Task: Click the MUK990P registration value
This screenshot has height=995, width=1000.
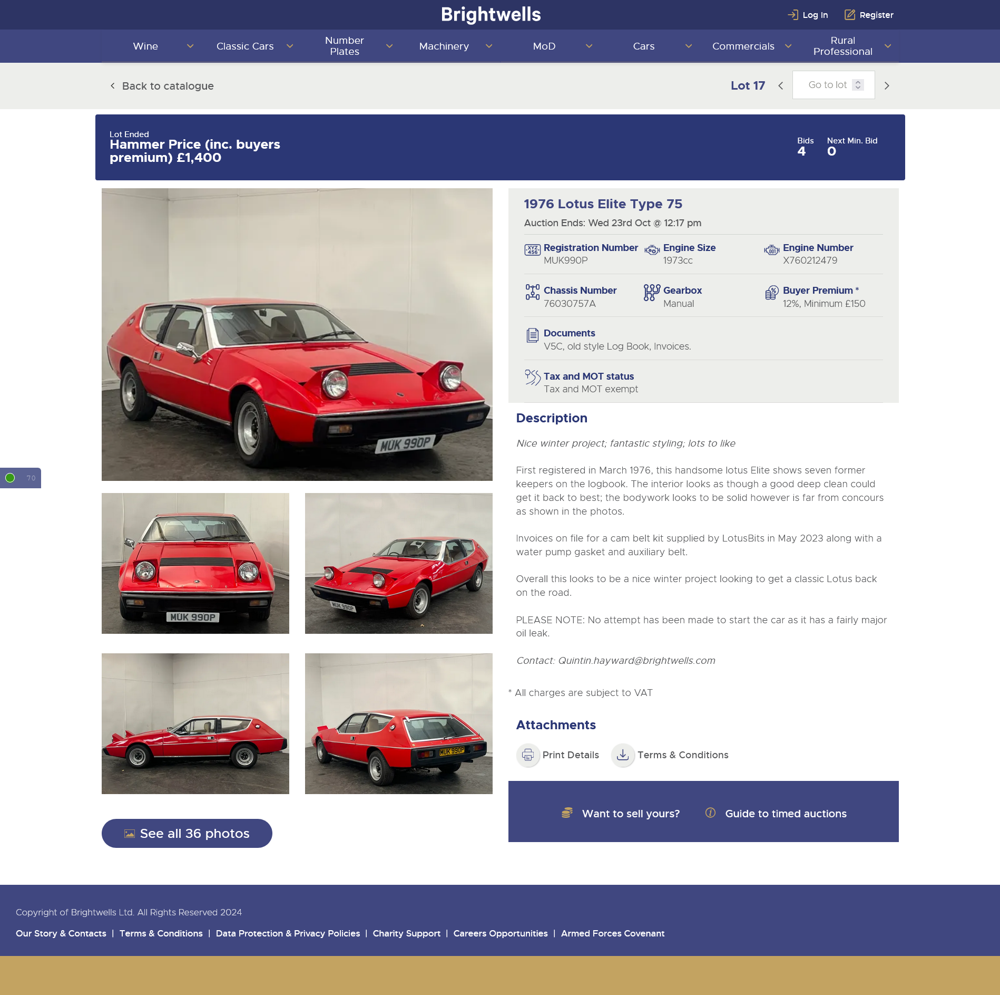Action: click(x=565, y=260)
